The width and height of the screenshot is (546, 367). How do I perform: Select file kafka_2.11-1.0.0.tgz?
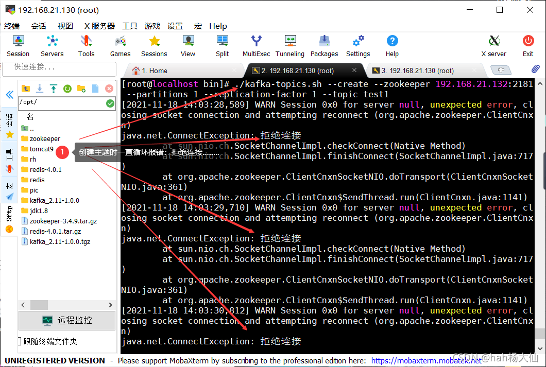coord(56,242)
